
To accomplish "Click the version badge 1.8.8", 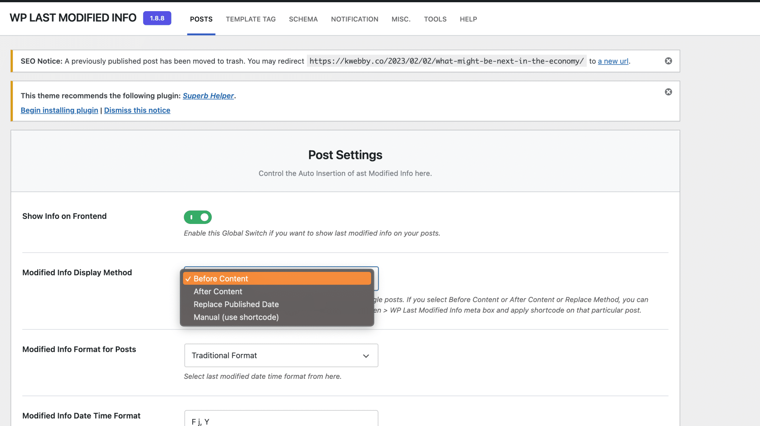I will click(157, 17).
